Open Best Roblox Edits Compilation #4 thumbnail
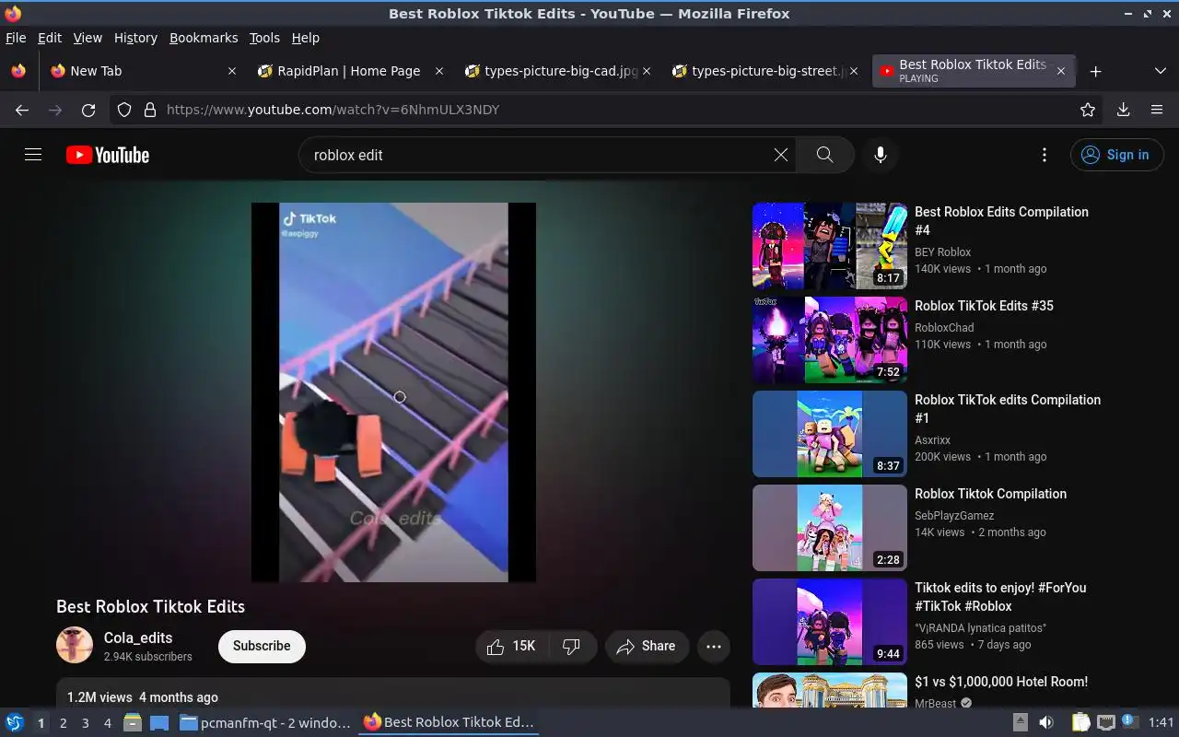 (830, 246)
